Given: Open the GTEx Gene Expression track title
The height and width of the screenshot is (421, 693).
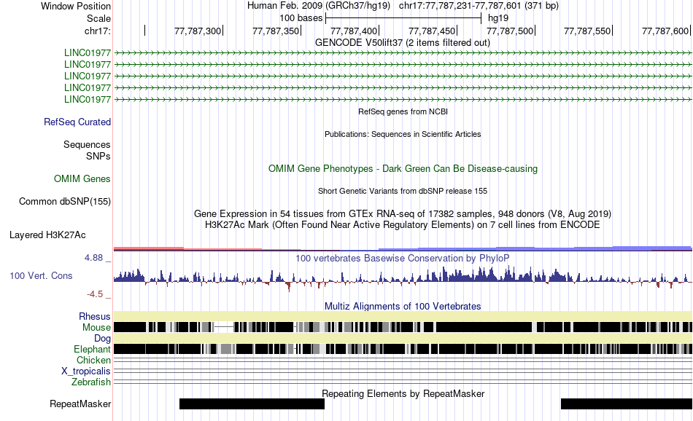Looking at the screenshot, I should pos(403,214).
